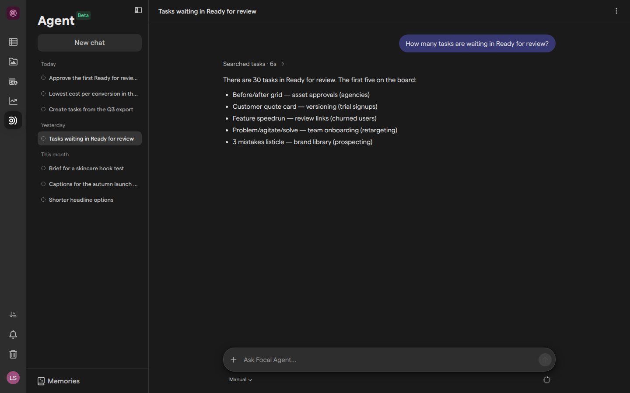Viewport: 630px width, 393px height.
Task: Click the send arrow button
Action: [x=545, y=360]
